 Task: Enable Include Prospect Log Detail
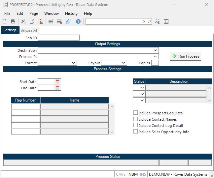[x=135, y=113]
